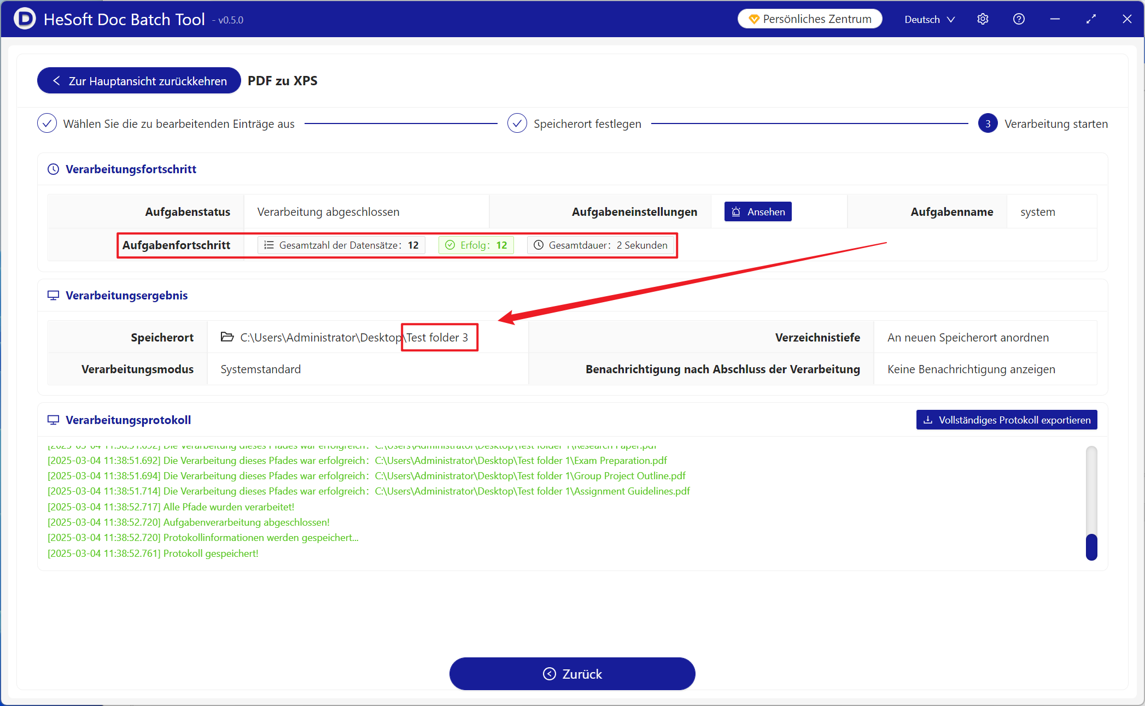Click the Erfolg green check icon
1145x706 pixels.
[450, 245]
